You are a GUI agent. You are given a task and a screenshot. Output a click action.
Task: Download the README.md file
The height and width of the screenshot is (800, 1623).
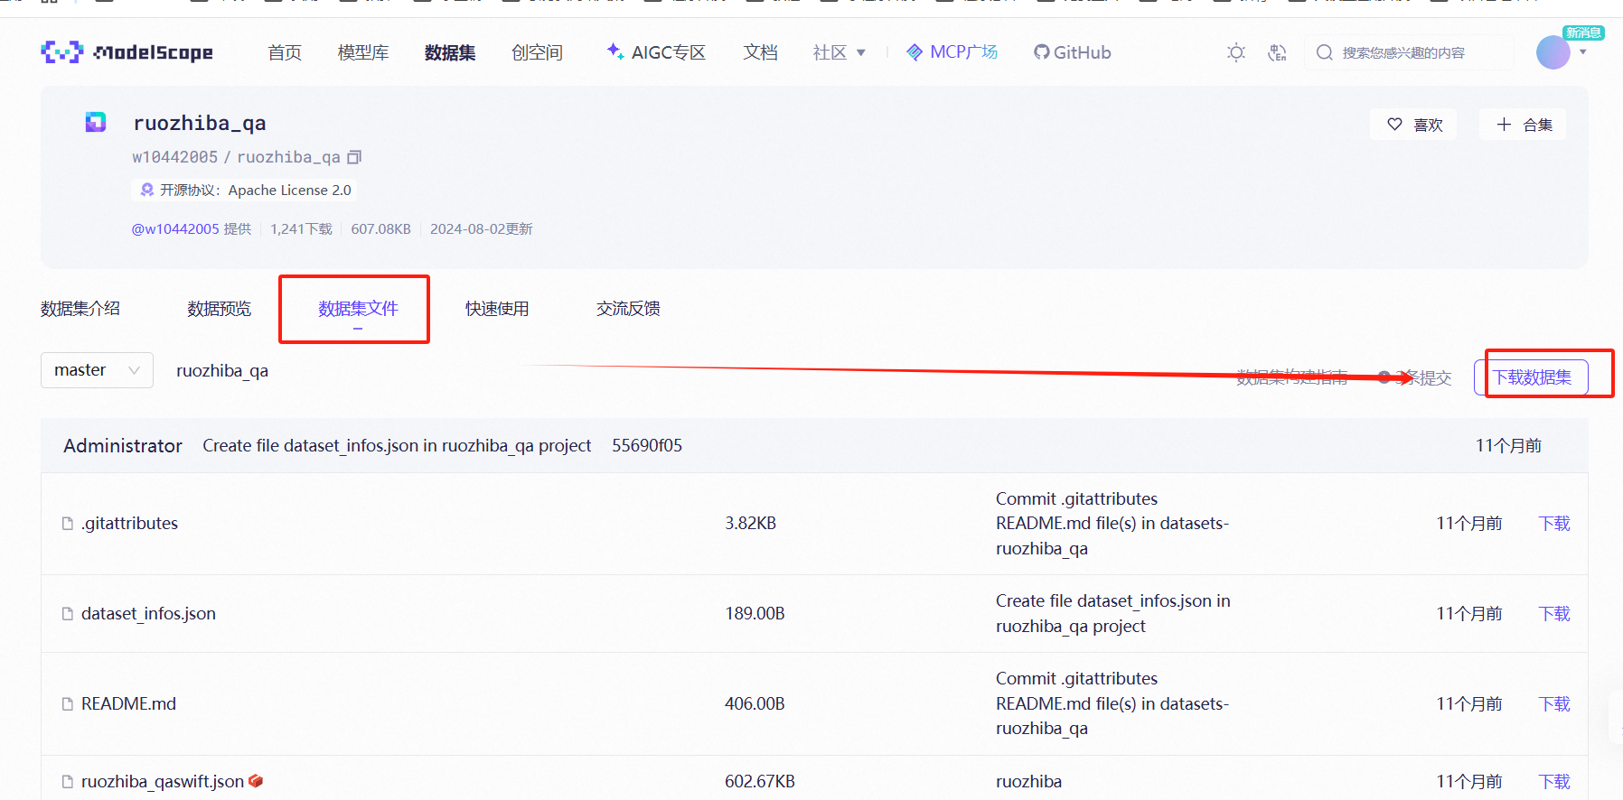(1554, 704)
